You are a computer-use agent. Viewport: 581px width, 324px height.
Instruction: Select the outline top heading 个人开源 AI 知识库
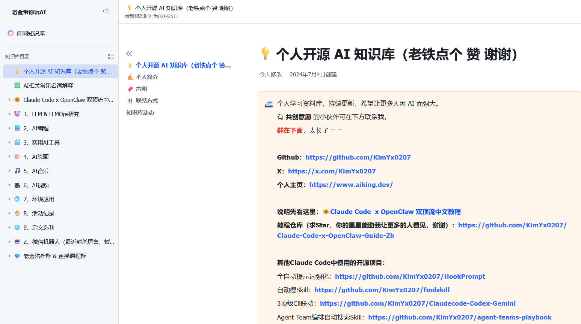tap(183, 65)
